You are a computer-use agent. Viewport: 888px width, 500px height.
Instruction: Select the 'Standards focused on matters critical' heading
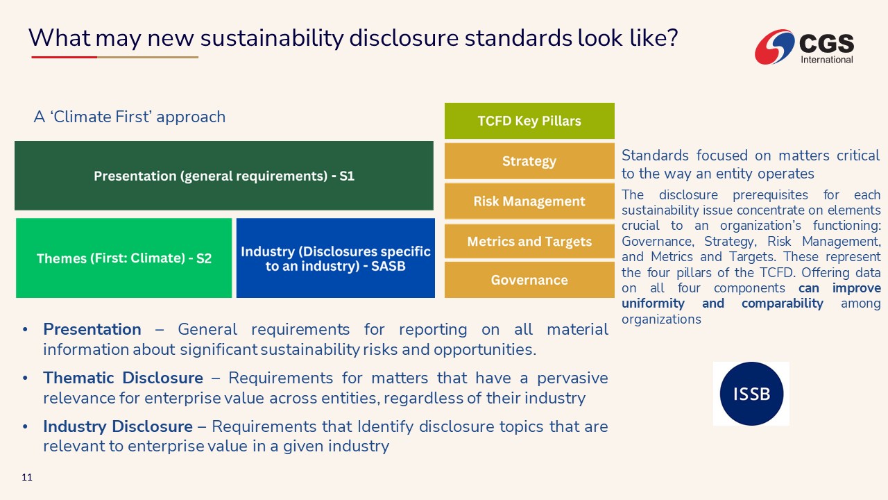click(751, 164)
